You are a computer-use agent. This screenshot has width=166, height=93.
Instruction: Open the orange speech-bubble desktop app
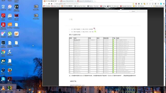(10, 25)
